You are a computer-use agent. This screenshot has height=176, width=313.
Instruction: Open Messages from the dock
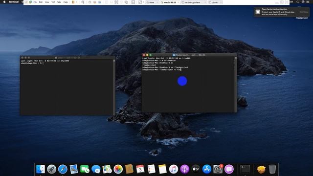(96, 169)
